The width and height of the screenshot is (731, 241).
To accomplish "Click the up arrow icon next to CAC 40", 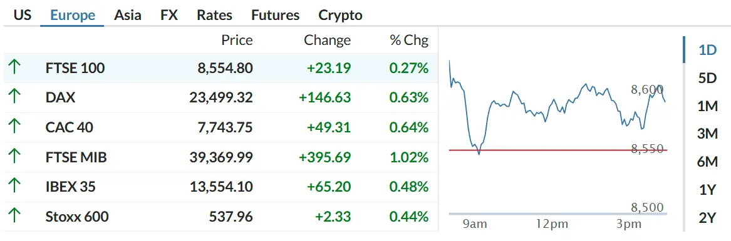I will [15, 127].
